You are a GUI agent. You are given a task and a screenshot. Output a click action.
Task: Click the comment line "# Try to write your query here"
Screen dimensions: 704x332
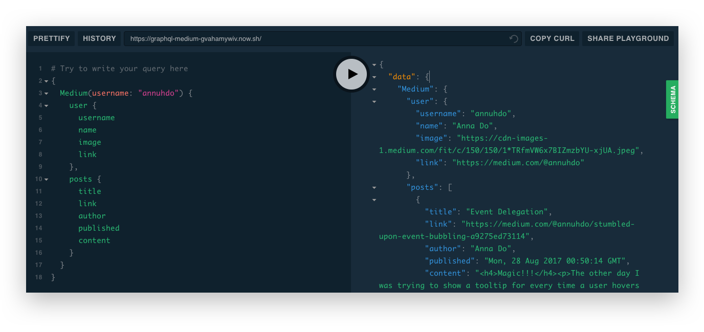119,69
